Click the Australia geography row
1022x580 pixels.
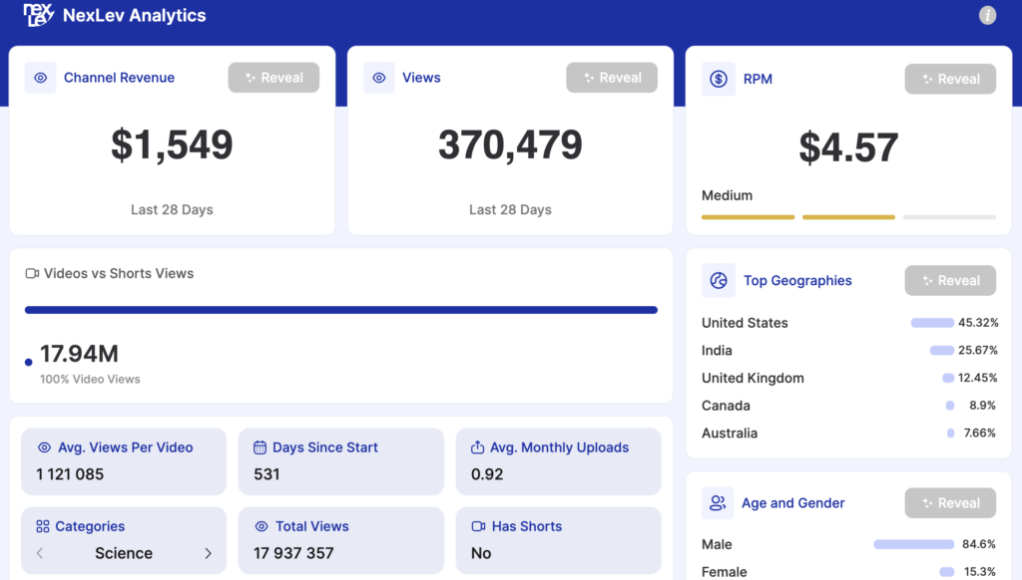pos(848,433)
